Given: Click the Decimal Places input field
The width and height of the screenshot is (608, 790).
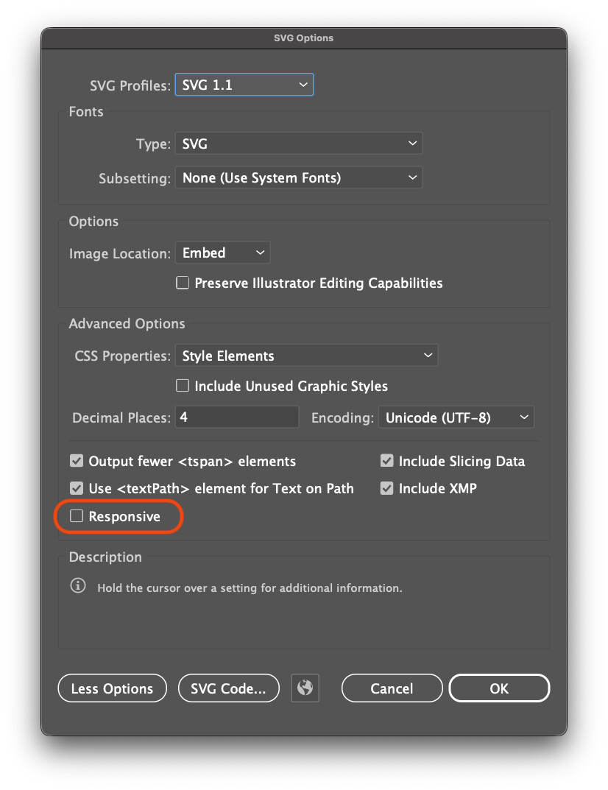Looking at the screenshot, I should 237,417.
